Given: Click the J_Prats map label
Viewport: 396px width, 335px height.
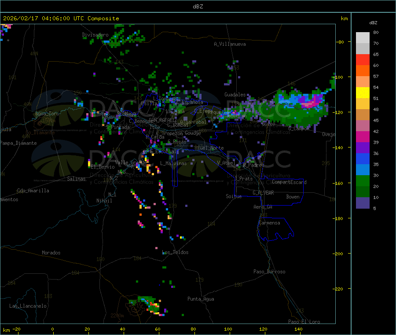Looking at the screenshot, I should pos(244,179).
